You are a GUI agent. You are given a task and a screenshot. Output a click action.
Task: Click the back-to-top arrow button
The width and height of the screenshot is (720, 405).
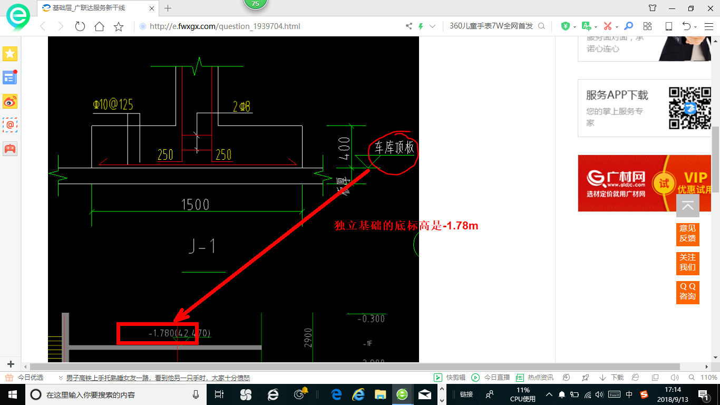pyautogui.click(x=687, y=206)
